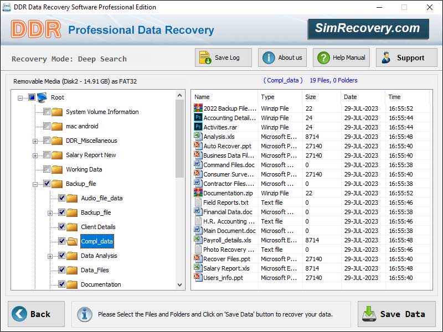Image resolution: width=443 pixels, height=332 pixels.
Task: Select the mac android folder label
Action: pos(82,126)
